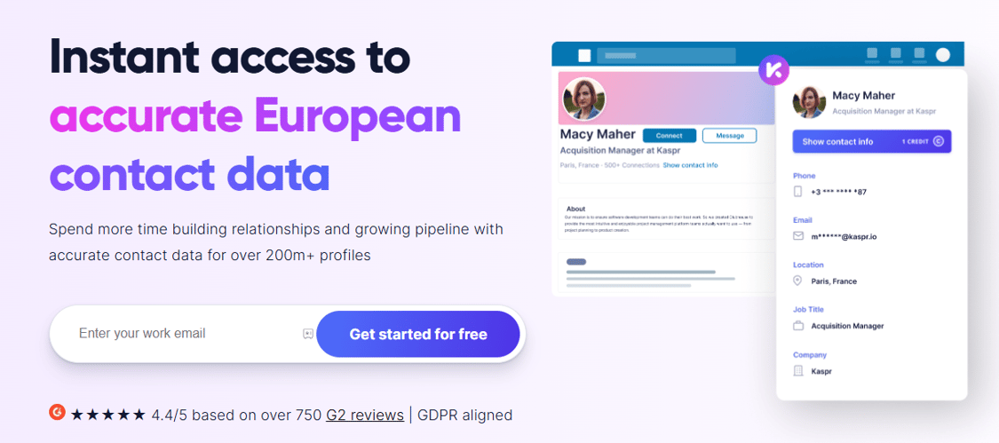Image resolution: width=999 pixels, height=443 pixels.
Task: Click the Get started for free button
Action: (x=418, y=334)
